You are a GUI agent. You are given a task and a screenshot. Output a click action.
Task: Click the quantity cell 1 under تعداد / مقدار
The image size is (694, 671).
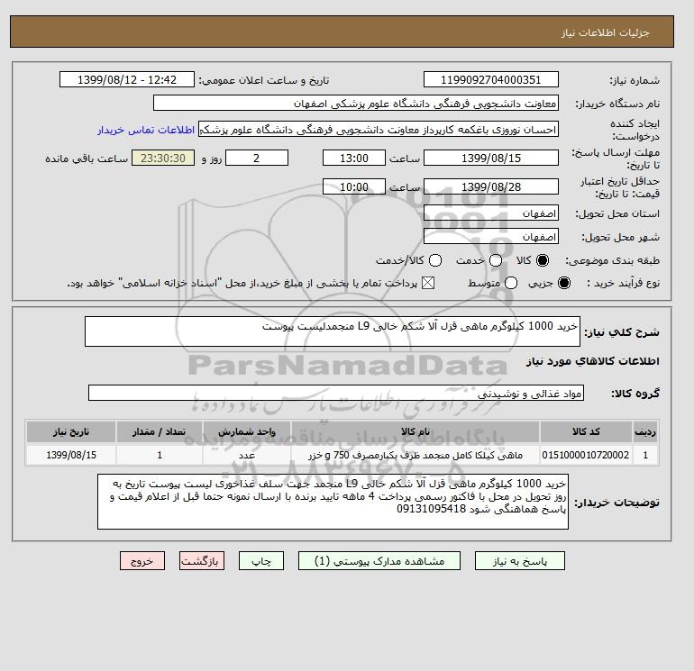click(x=160, y=455)
